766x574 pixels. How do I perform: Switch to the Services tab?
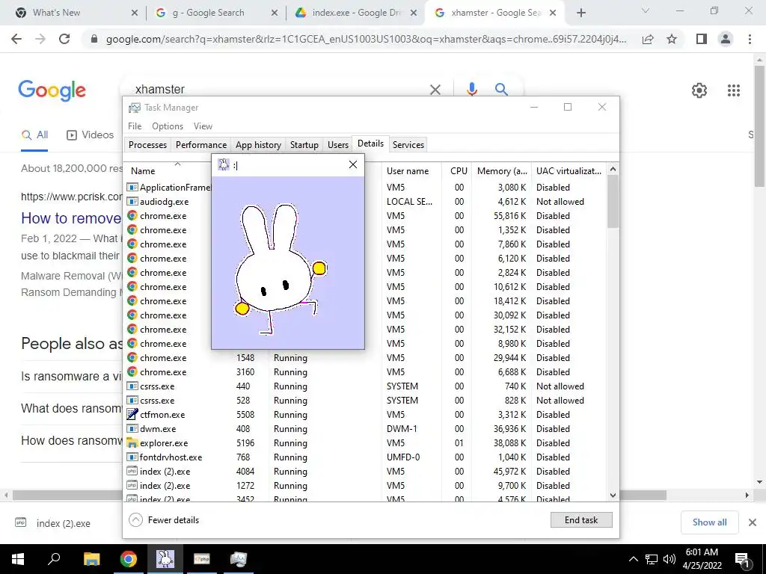[408, 144]
